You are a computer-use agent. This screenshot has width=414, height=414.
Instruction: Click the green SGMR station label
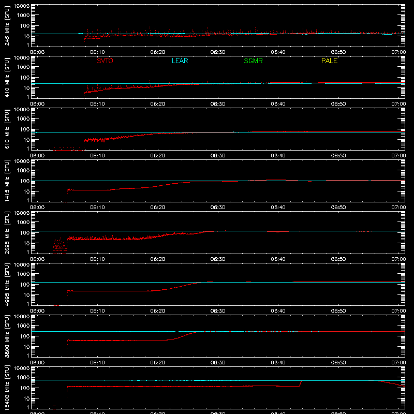[x=253, y=61]
